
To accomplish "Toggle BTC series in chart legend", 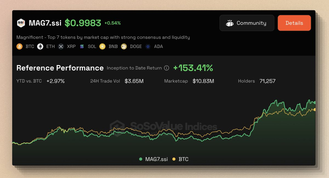I will click(183, 159).
